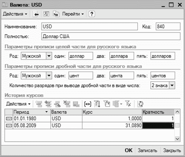Image resolution: width=185 pixels, height=157 pixels.
Task: Click the disable filter icon
Action: coord(128,103)
